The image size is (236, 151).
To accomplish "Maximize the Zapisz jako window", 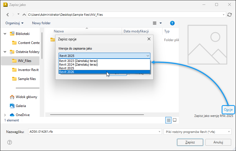I will pyautogui.click(x=217, y=5).
